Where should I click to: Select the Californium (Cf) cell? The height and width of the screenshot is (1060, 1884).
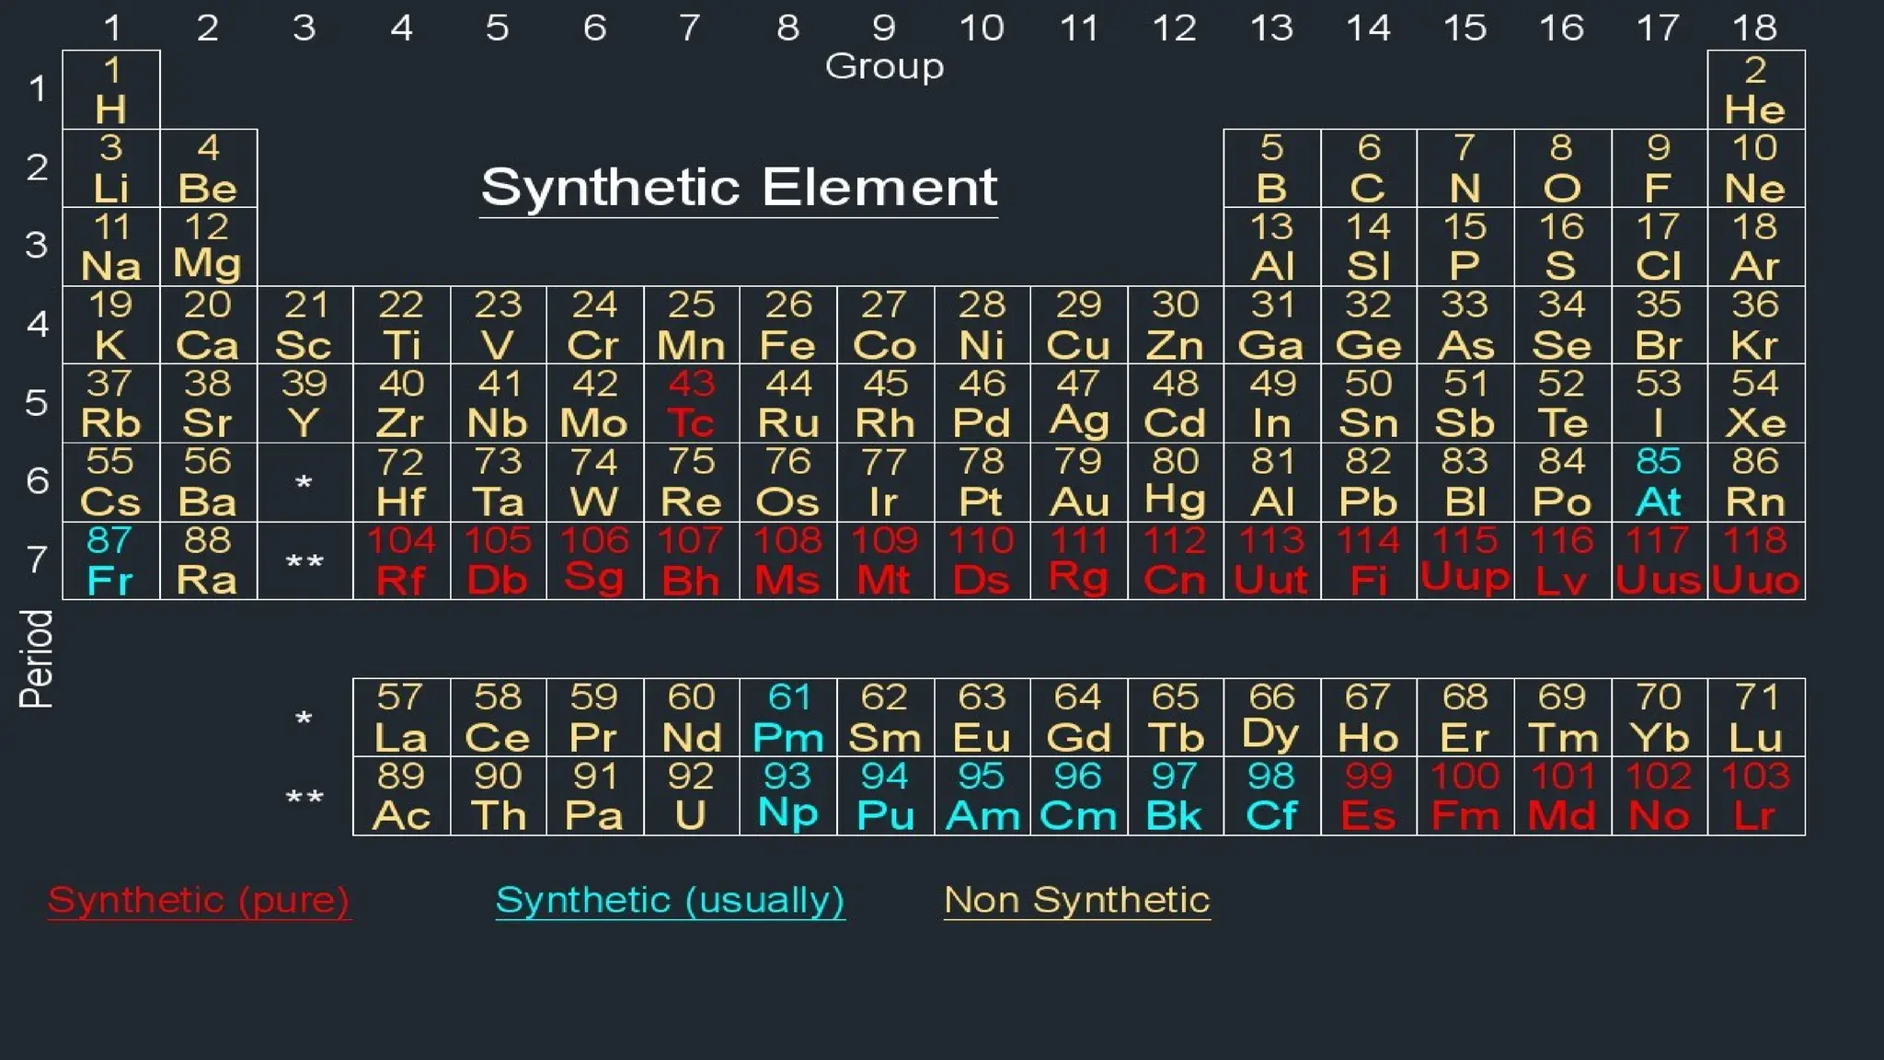tap(1271, 796)
